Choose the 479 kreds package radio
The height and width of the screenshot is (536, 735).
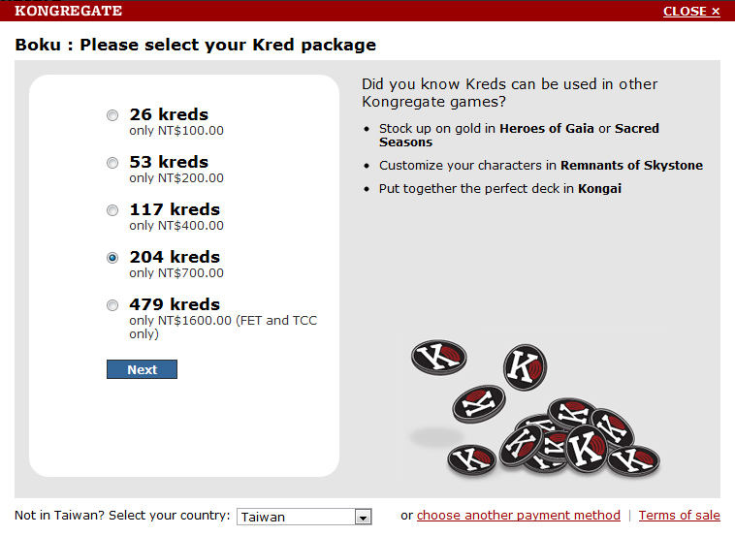click(x=112, y=305)
